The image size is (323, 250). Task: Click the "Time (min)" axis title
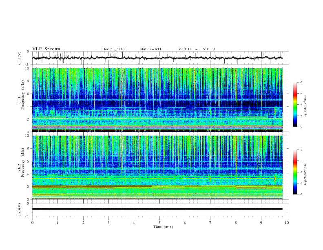[x=163, y=227]
